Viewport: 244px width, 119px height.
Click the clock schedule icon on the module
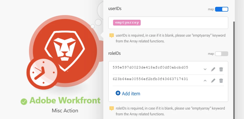[43, 73]
